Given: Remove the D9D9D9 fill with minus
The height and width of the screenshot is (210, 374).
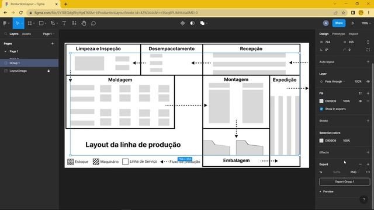Looking at the screenshot, I should pyautogui.click(x=368, y=101).
